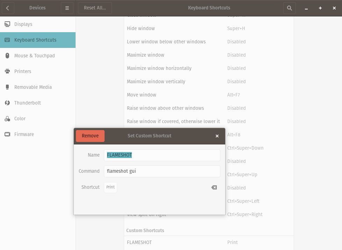Click the Displays monitor icon

pyautogui.click(x=7, y=24)
